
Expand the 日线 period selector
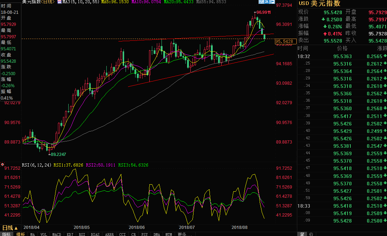10,228
